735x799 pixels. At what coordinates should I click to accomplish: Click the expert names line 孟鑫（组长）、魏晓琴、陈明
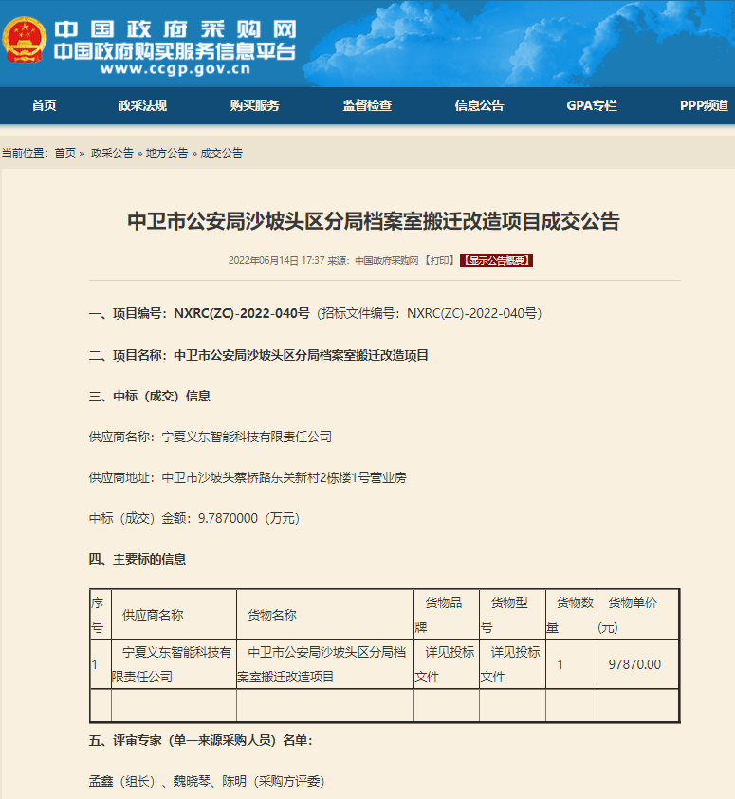coord(207,781)
